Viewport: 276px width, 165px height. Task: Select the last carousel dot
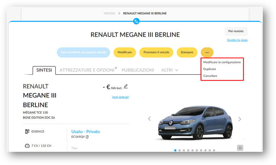pyautogui.click(x=214, y=150)
